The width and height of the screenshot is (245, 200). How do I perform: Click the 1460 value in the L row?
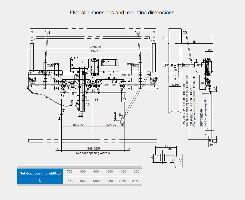tap(70, 181)
